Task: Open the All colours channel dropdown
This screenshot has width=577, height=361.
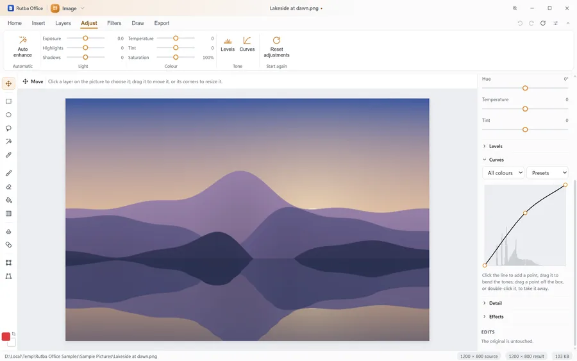Action: (503, 173)
